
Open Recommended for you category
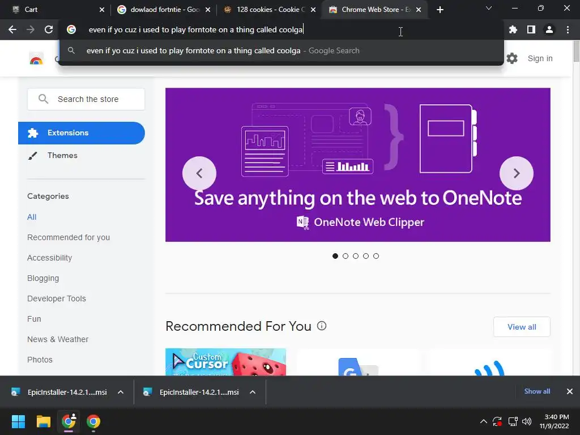[x=69, y=237]
